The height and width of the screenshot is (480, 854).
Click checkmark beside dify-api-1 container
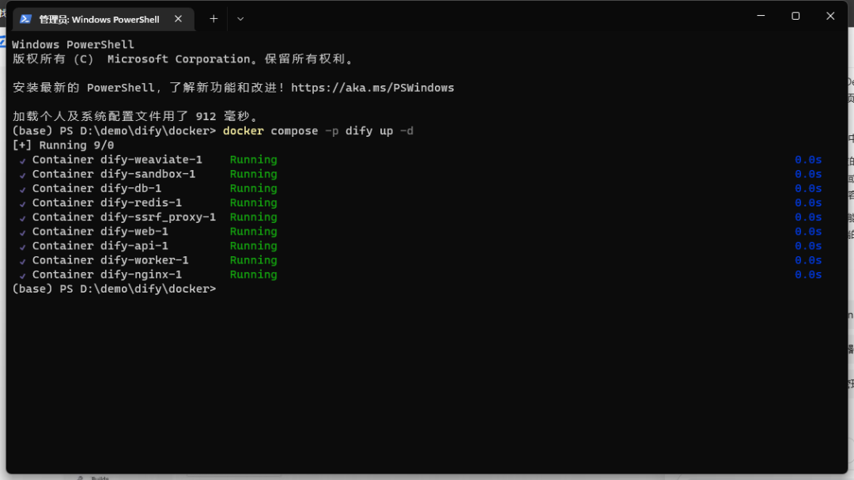point(23,246)
